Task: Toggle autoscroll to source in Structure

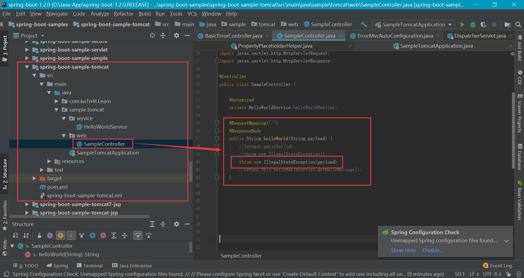Action: point(138,235)
